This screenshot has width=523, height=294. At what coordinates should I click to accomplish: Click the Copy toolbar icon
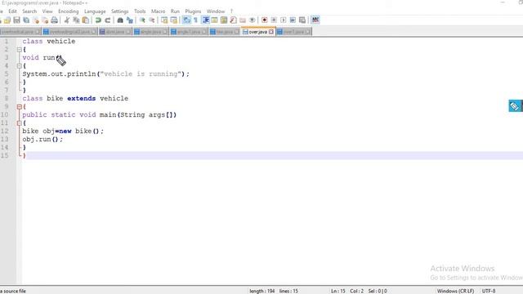tap(76, 20)
